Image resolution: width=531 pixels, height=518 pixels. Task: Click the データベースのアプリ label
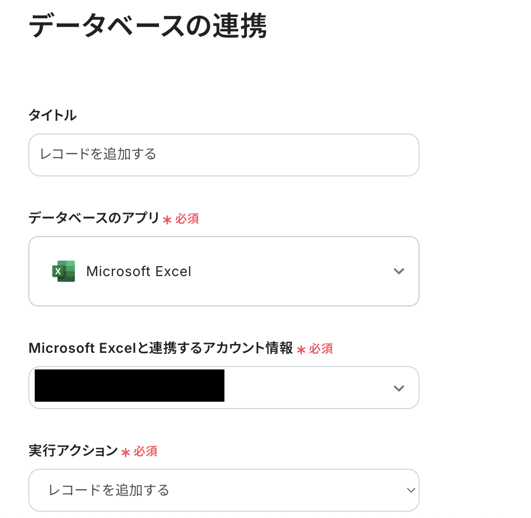[x=94, y=218]
